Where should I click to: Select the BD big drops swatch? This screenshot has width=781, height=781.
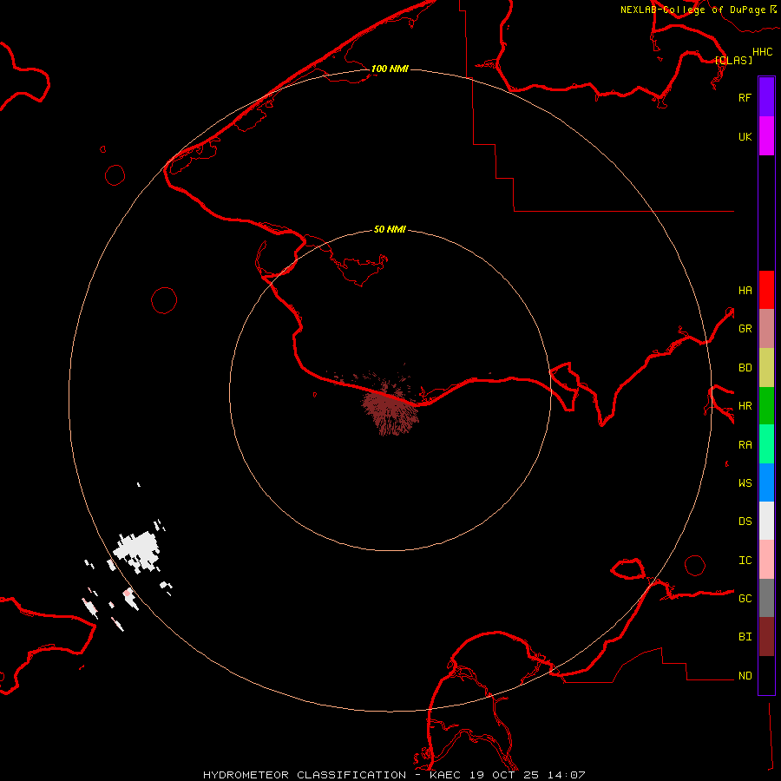pos(766,368)
